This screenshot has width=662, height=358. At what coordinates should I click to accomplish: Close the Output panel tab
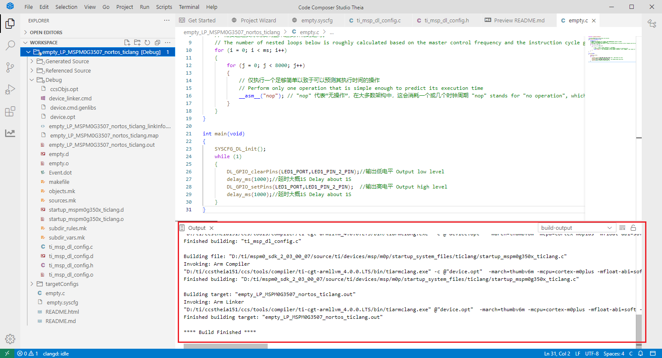(212, 228)
